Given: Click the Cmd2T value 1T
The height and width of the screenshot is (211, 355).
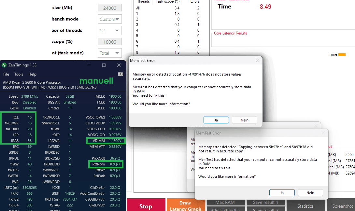Looking at the screenshot, I should [x=70, y=108].
